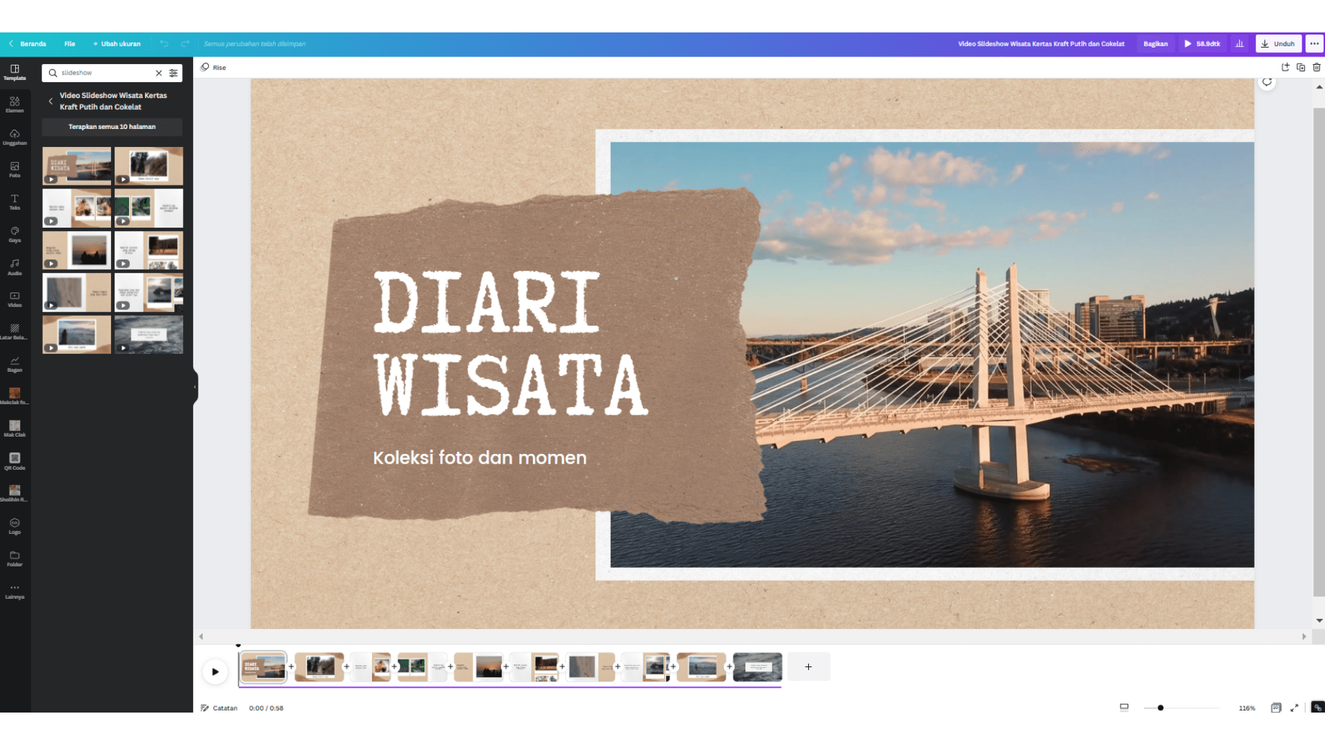Select the last ocean timeline slide
The height and width of the screenshot is (745, 1325).
757,667
